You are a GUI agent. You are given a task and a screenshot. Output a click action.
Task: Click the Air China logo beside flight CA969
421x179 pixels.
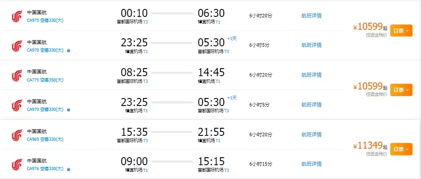click(x=17, y=135)
